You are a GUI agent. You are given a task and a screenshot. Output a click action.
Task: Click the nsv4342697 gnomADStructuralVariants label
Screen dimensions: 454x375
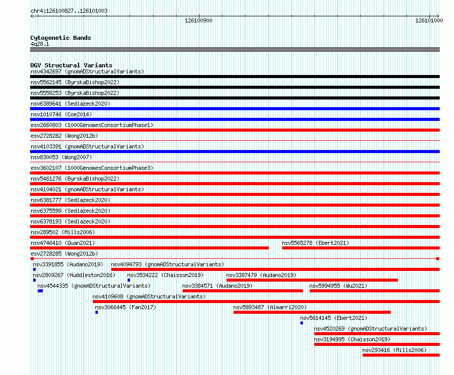coord(87,71)
